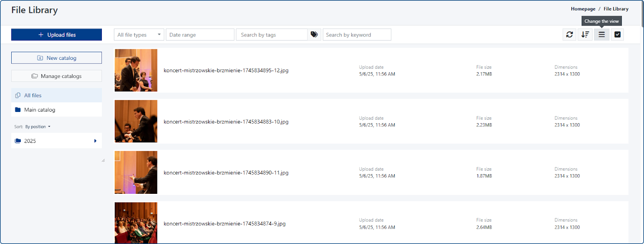Open the Sort By position dropdown
Screen dimensions: 644x244
(38, 127)
